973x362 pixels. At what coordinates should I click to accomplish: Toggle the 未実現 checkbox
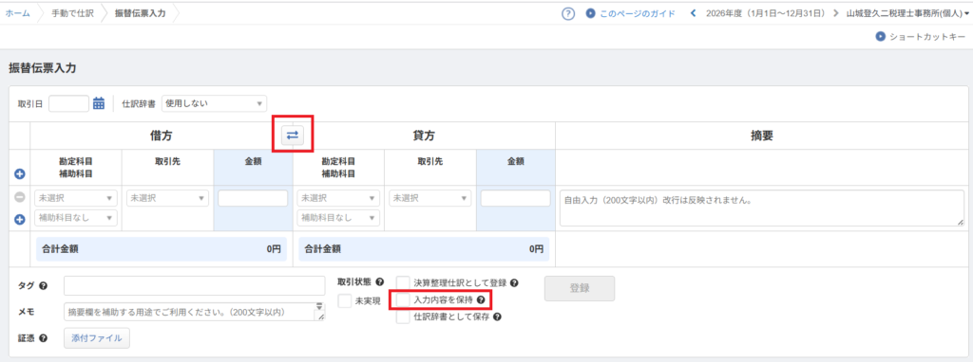(344, 300)
